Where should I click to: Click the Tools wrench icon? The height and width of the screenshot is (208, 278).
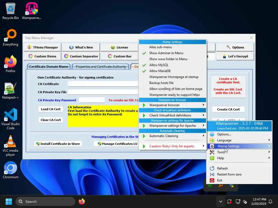212,152
